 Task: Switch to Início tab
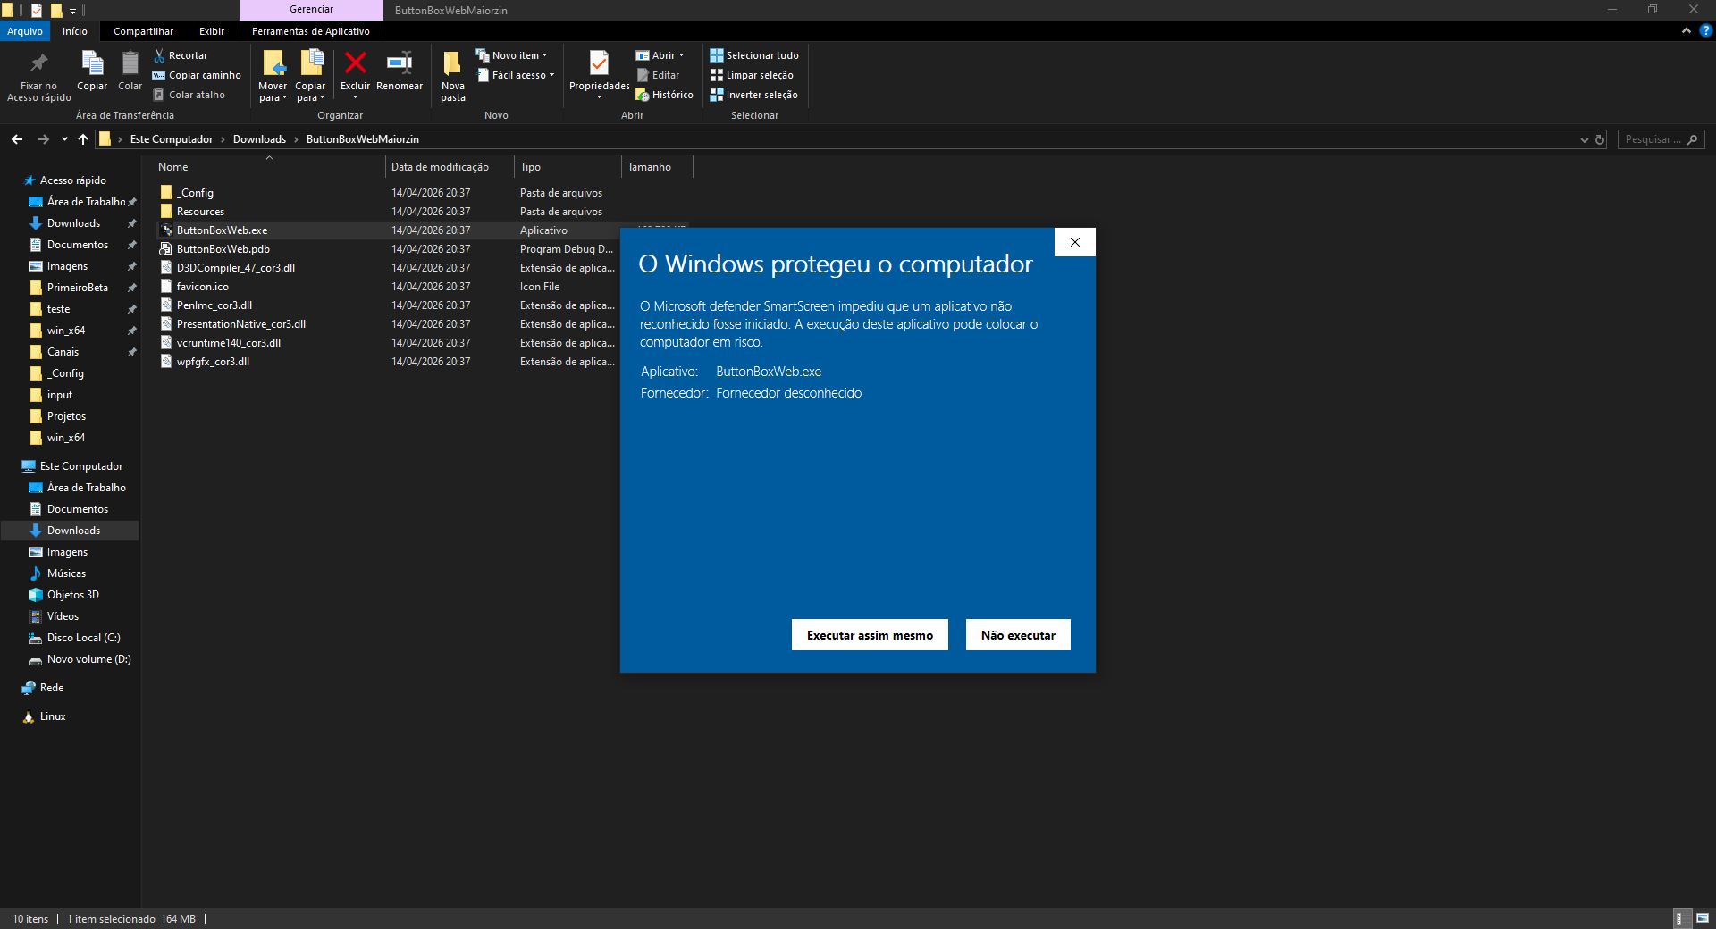[x=75, y=31]
